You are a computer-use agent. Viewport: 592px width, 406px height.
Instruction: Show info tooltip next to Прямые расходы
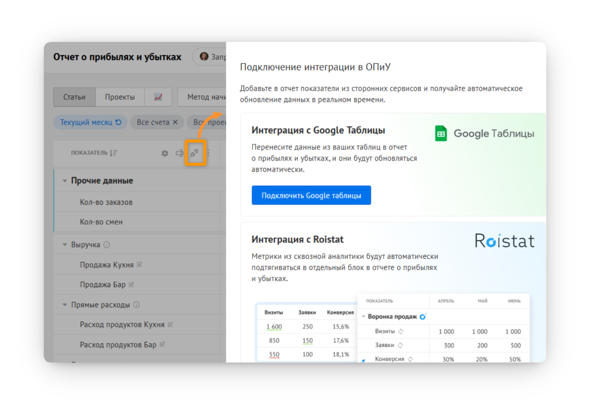click(137, 305)
